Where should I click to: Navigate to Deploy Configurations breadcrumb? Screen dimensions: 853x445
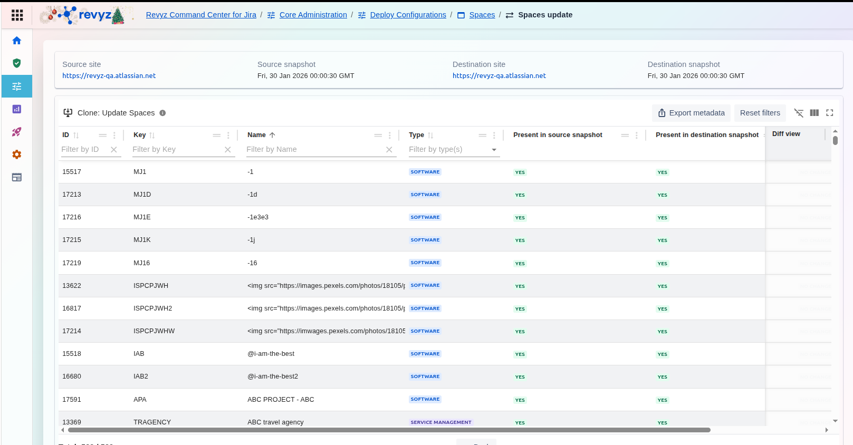(x=408, y=15)
